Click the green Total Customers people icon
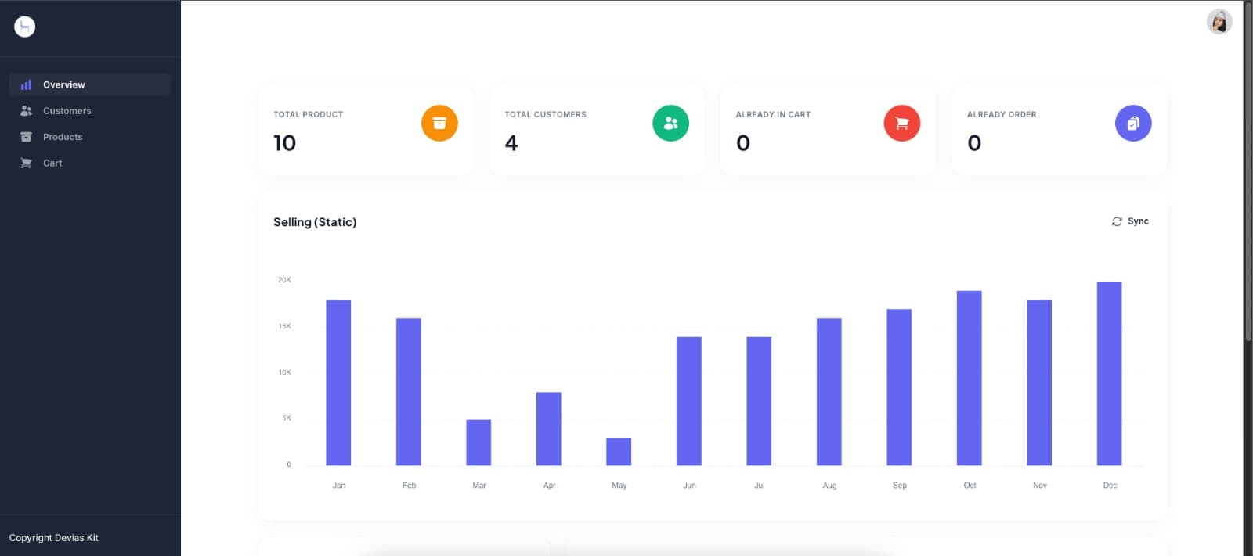 click(670, 123)
